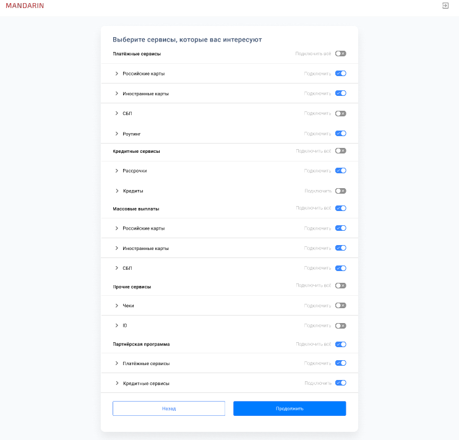Enable the СБП toggle under Платёжные сервисы
The height and width of the screenshot is (440, 459).
coord(340,113)
